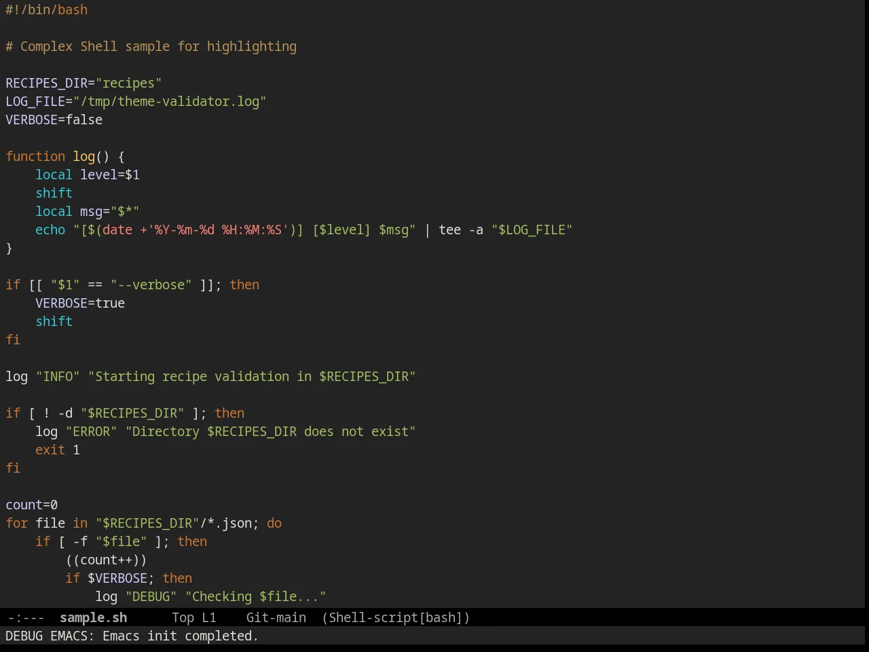This screenshot has height=652, width=869.
Task: Click 'if $VERBOSE; then' line
Action: pos(129,578)
